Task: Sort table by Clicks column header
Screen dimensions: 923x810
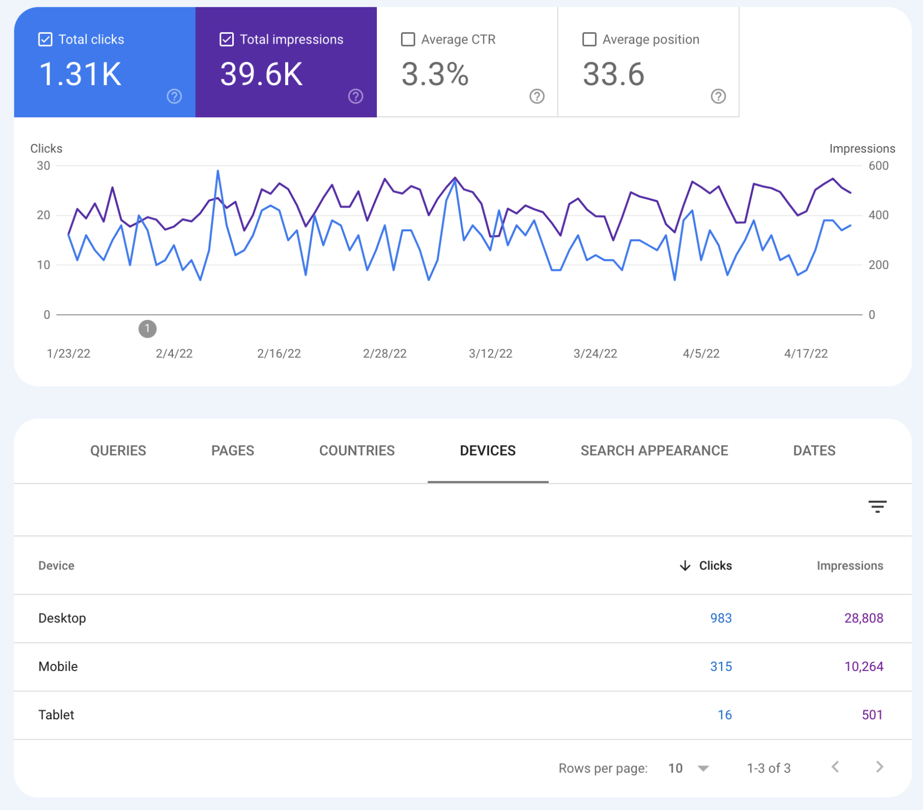Action: 715,565
